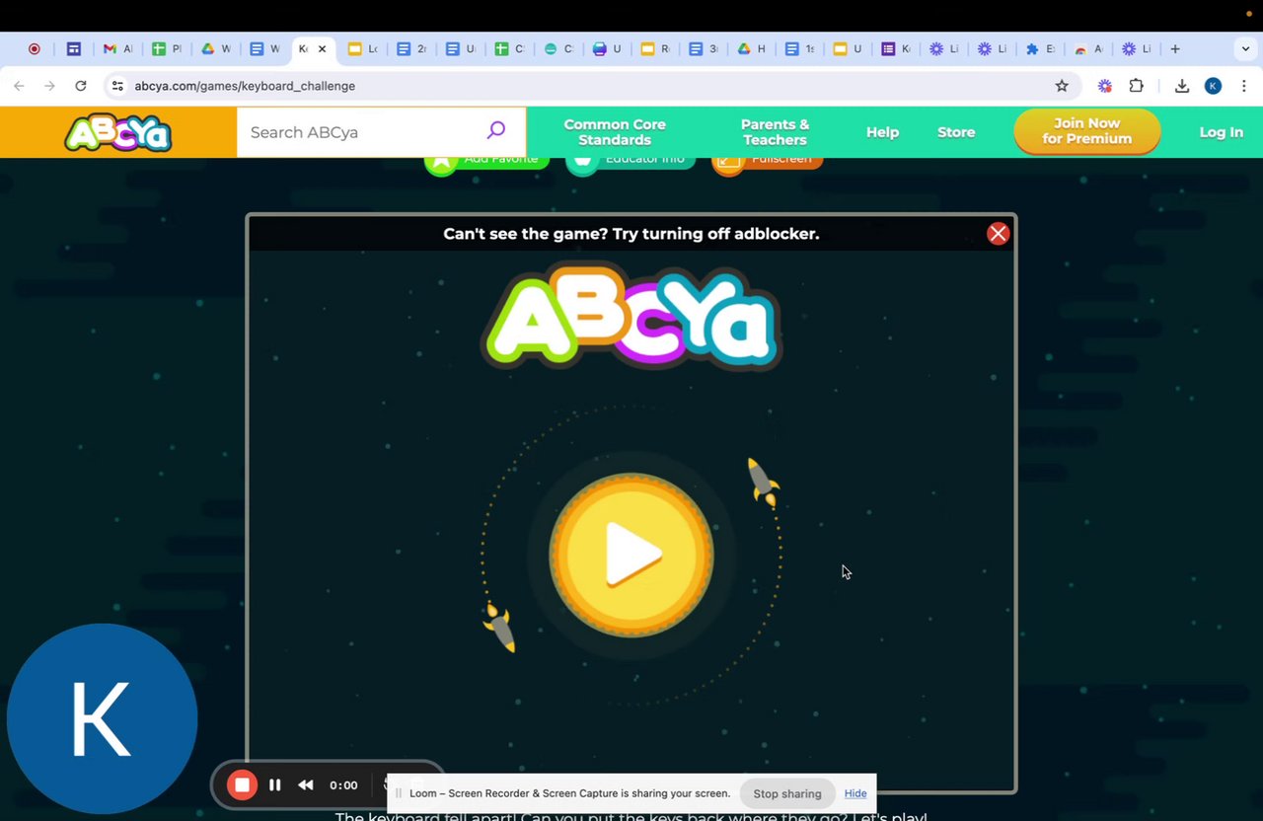Image resolution: width=1263 pixels, height=821 pixels.
Task: Switch to the Docs tab labeled 3r
Action: [x=704, y=48]
